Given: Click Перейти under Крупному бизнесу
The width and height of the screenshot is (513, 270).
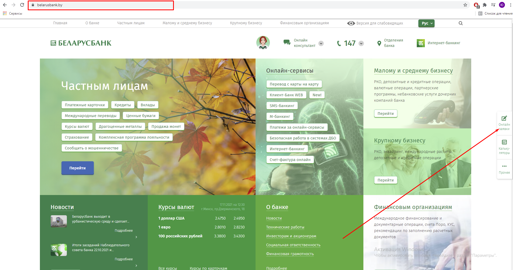Looking at the screenshot, I should pyautogui.click(x=386, y=180).
